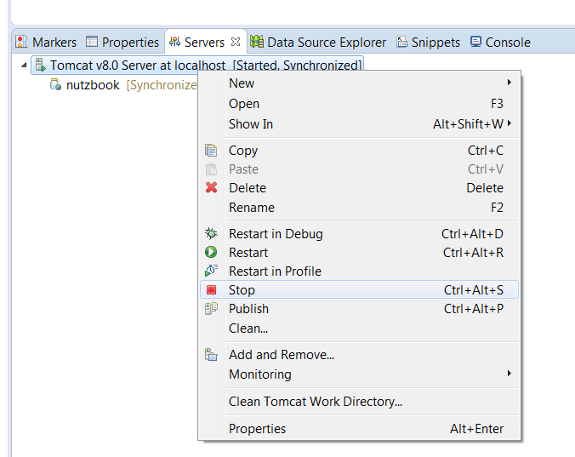Viewport: 575px width, 457px height.
Task: Click the Console tab icon
Action: (475, 42)
